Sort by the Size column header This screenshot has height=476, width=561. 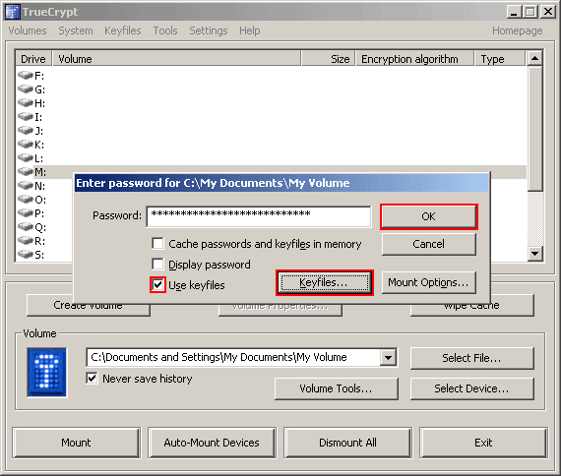[x=328, y=58]
